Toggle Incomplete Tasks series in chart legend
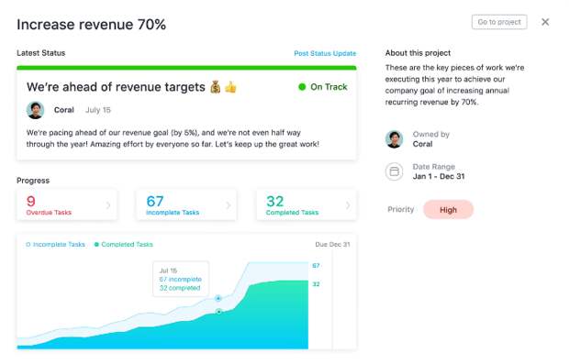 point(55,245)
